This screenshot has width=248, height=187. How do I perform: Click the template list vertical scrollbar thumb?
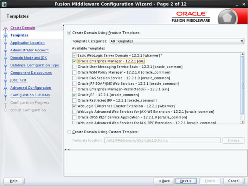(242, 85)
